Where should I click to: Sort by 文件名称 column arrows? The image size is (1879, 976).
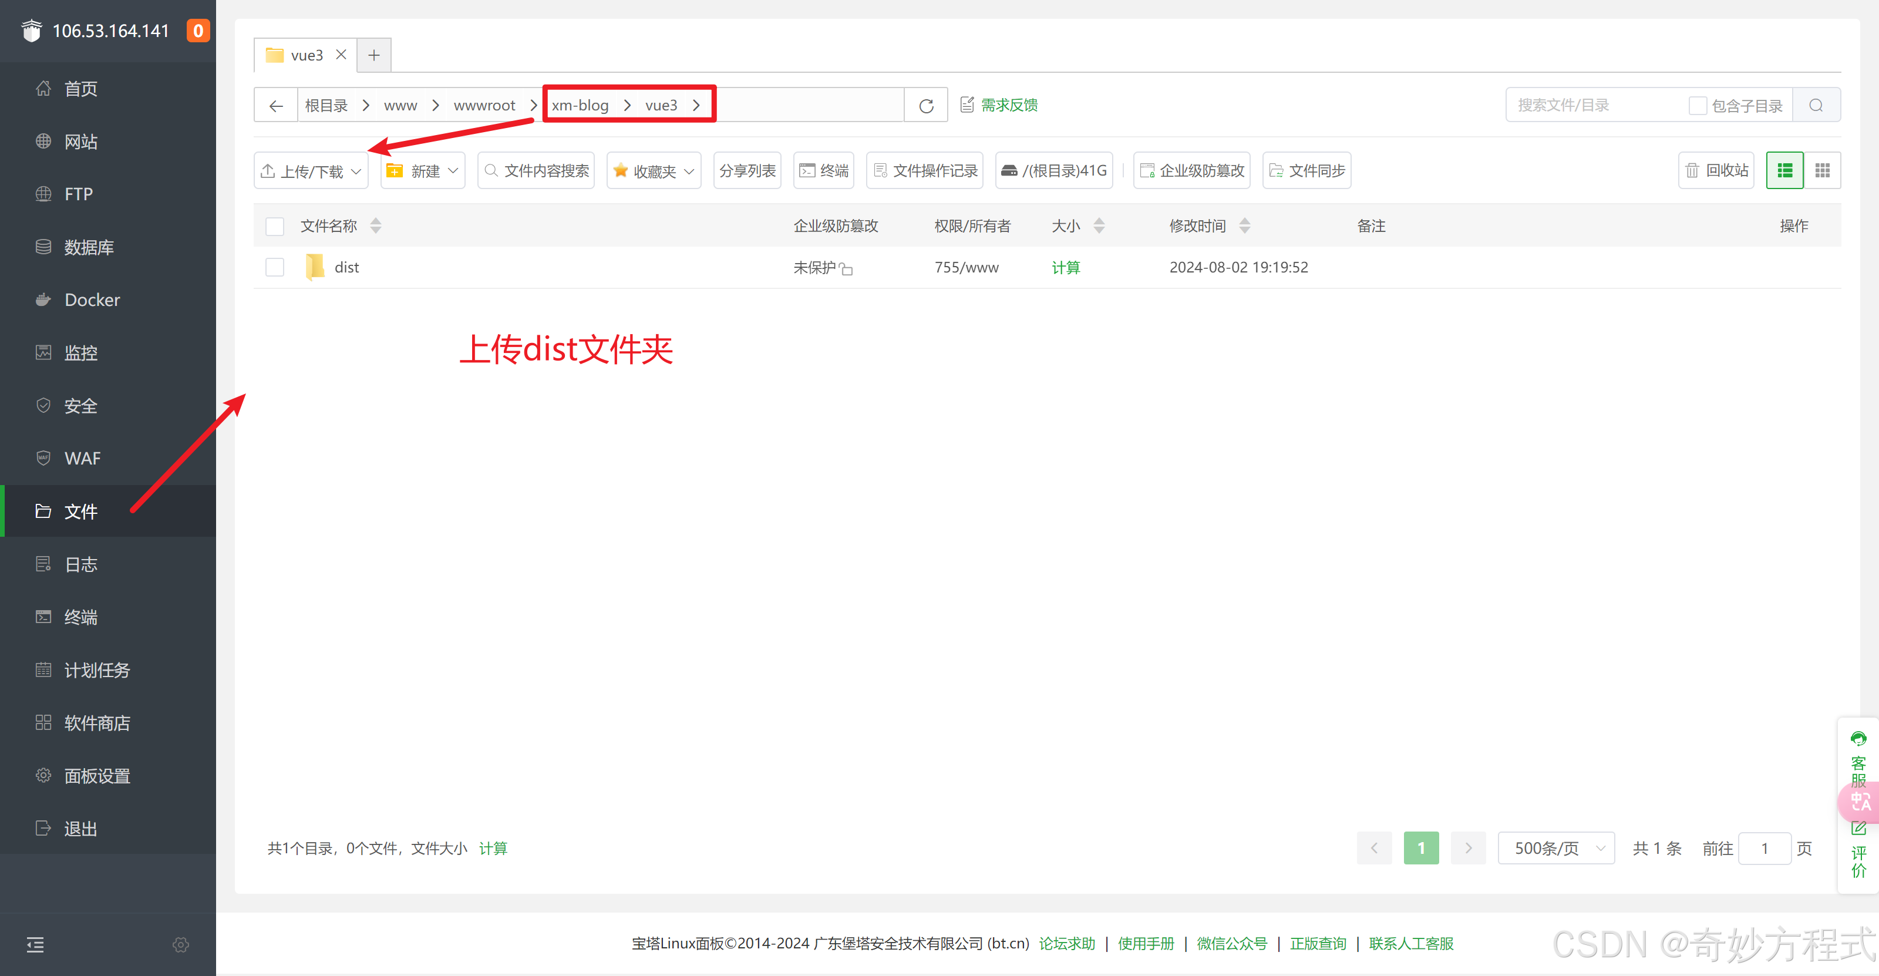[376, 226]
